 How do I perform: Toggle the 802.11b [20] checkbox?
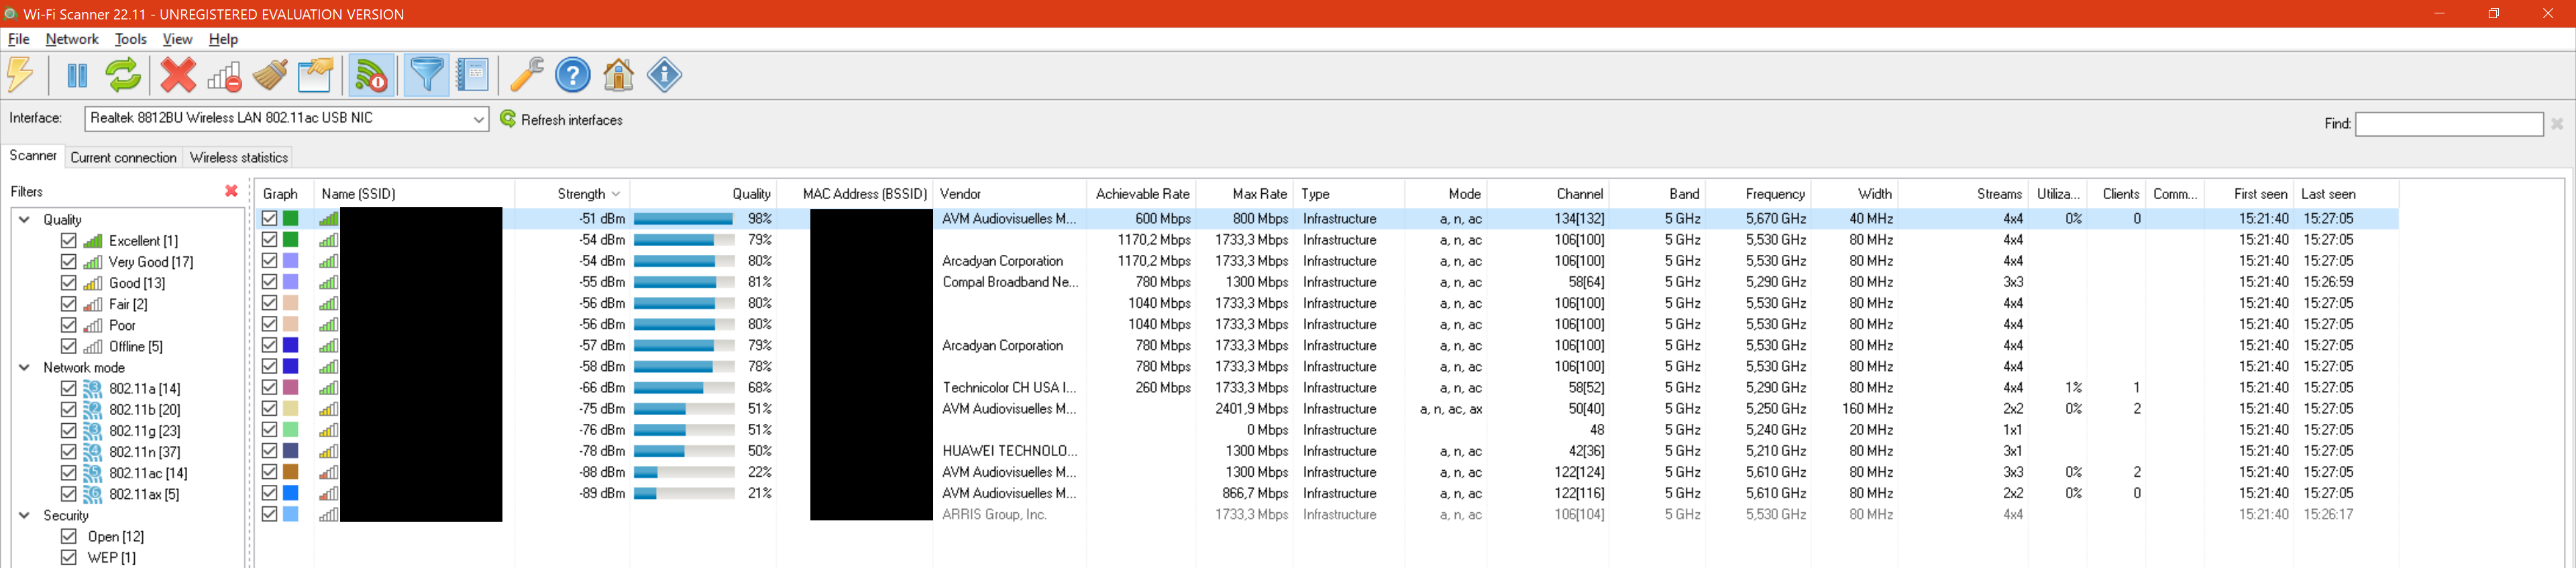click(69, 410)
